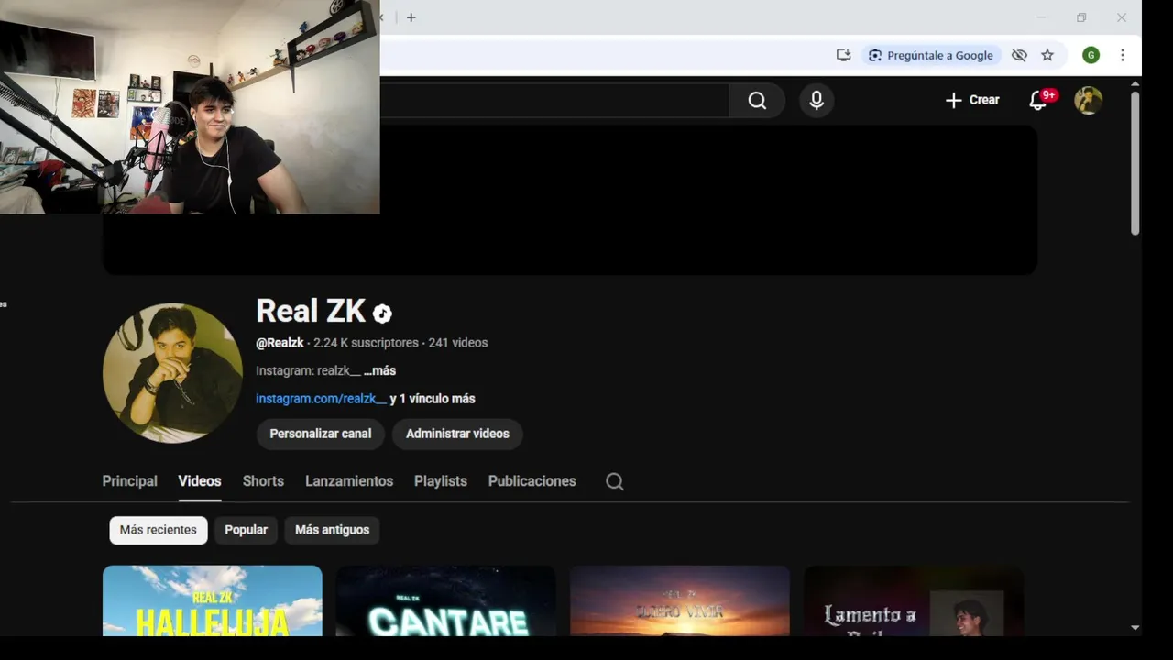
Task: Click install app icon in address bar
Action: tap(844, 55)
